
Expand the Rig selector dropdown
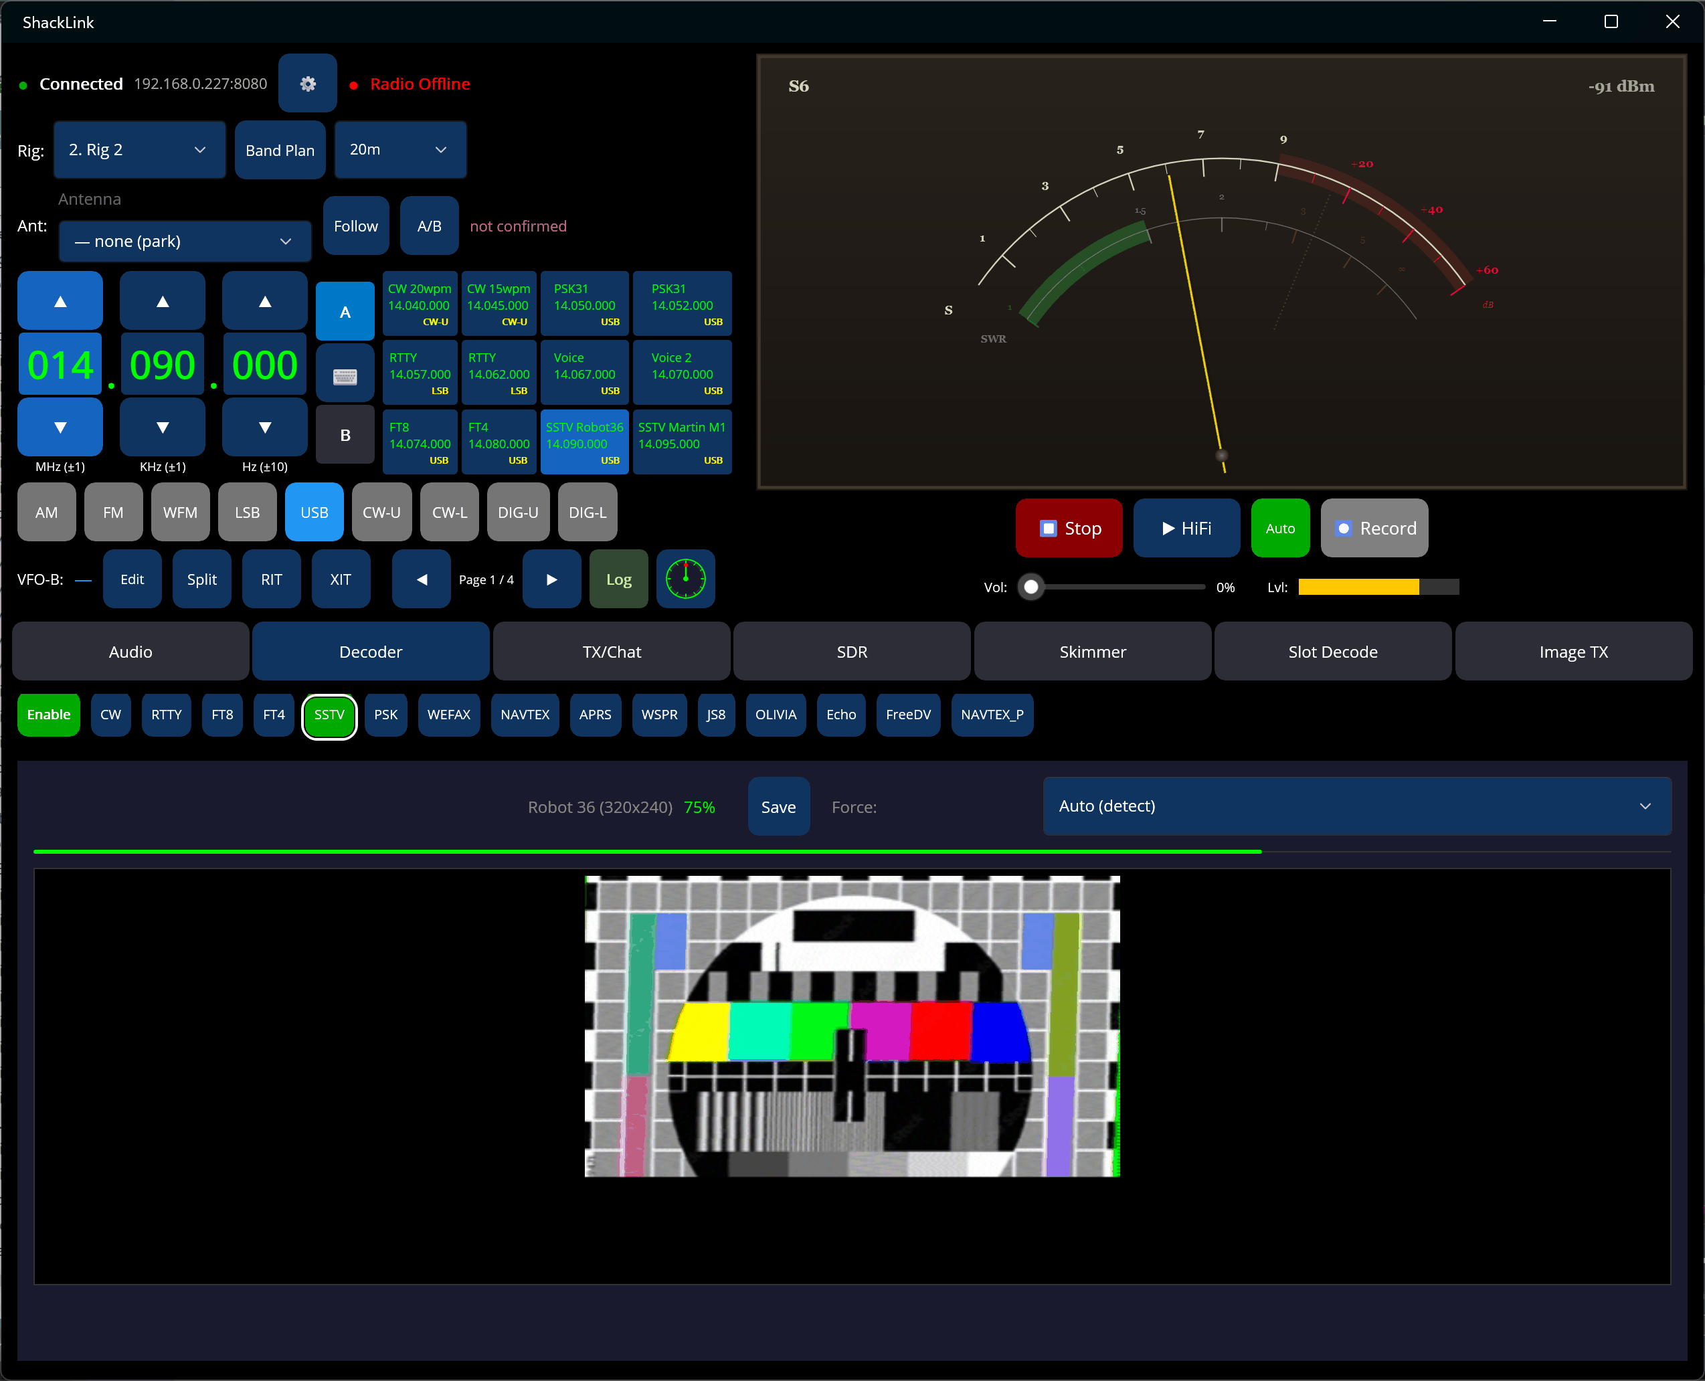140,150
